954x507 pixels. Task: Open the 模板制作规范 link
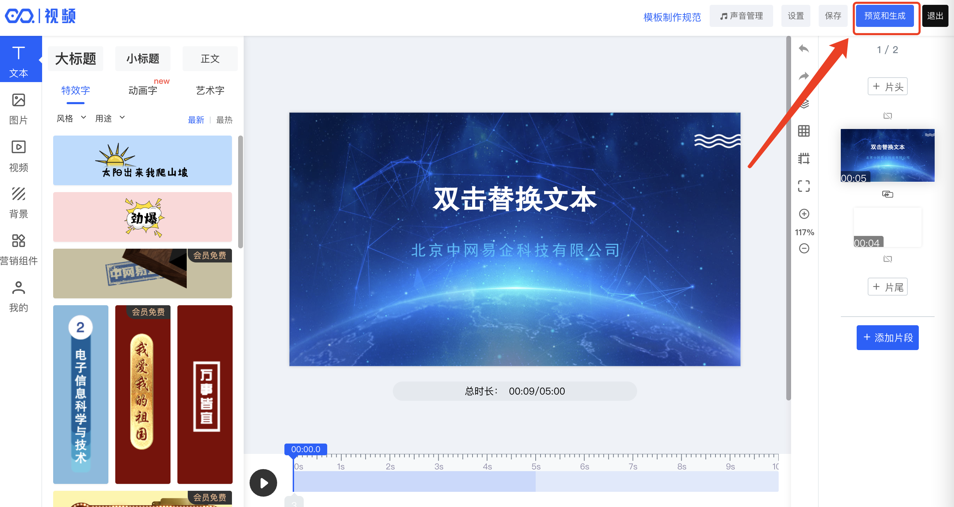(x=672, y=17)
